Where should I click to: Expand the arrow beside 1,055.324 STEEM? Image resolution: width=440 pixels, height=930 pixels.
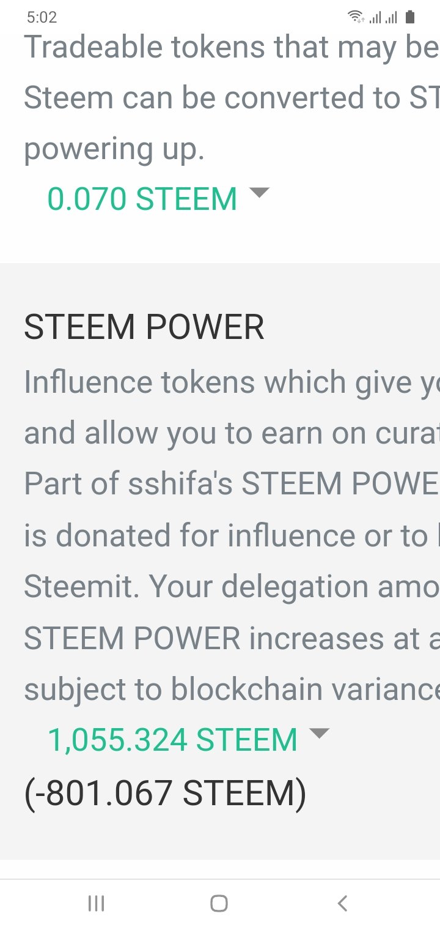(x=320, y=733)
